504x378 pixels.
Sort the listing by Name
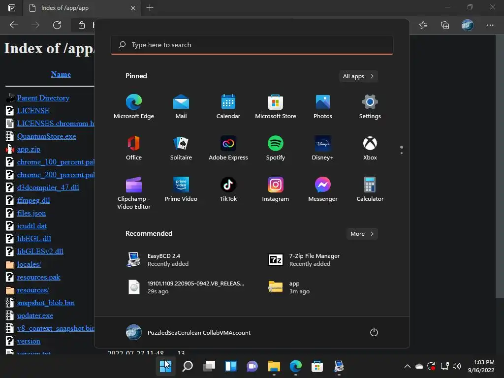[x=61, y=74]
